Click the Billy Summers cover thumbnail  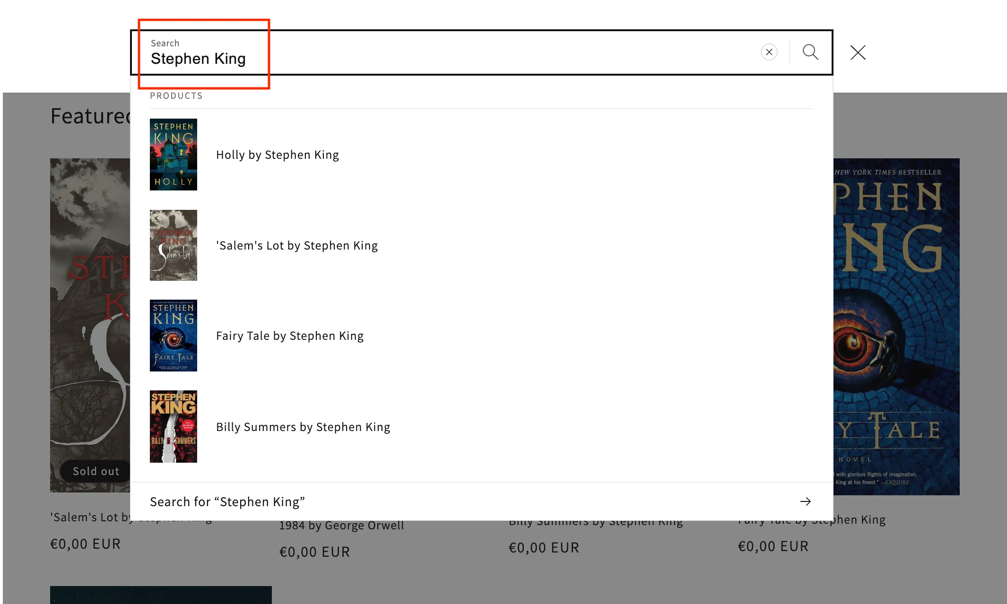(173, 426)
